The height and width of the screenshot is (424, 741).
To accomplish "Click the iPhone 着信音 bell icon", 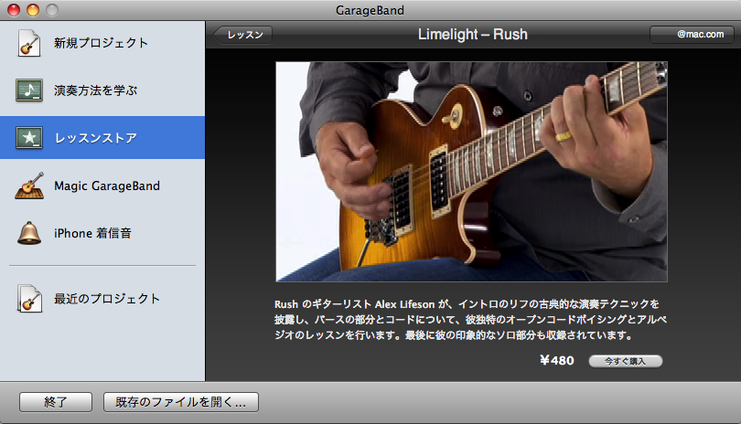I will point(29,233).
